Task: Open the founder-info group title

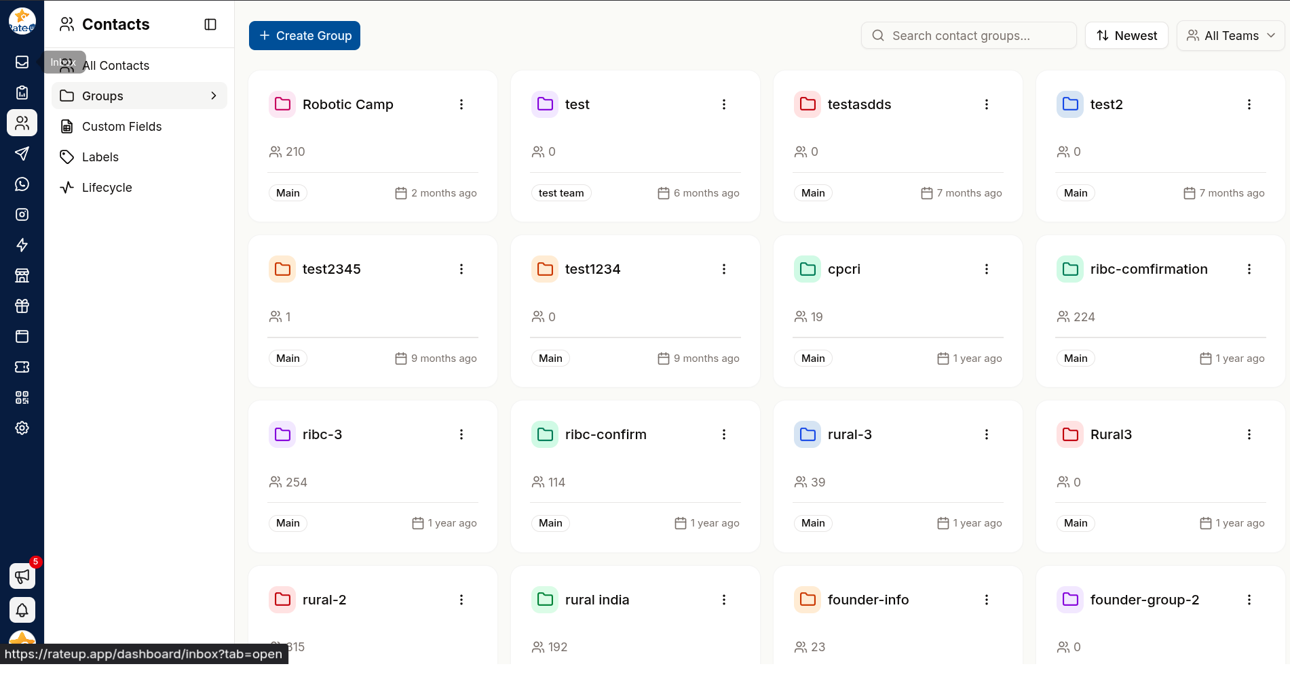Action: pyautogui.click(x=869, y=600)
